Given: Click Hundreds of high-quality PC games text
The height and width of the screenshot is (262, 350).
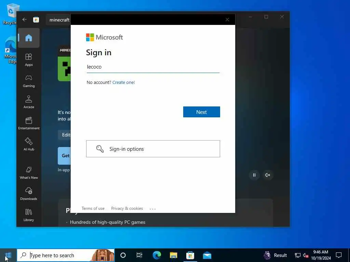Looking at the screenshot, I should (108, 222).
